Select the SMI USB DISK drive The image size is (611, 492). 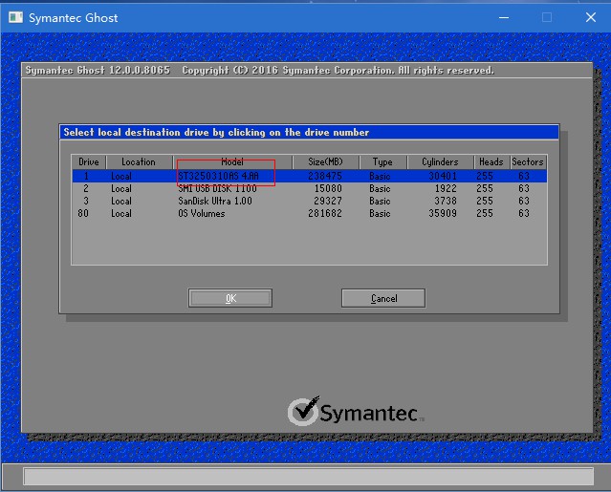(x=216, y=188)
